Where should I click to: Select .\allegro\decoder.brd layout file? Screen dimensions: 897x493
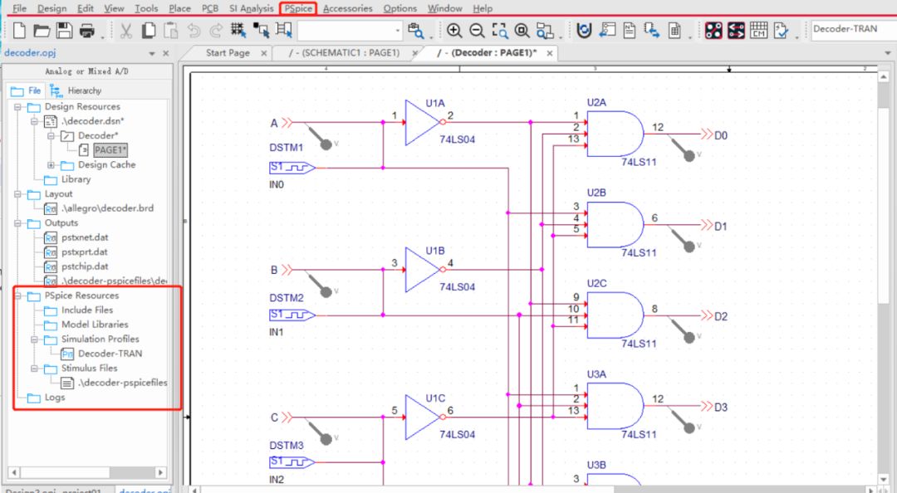tap(107, 208)
